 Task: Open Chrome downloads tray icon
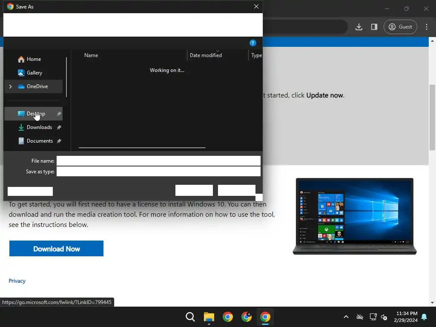359,27
